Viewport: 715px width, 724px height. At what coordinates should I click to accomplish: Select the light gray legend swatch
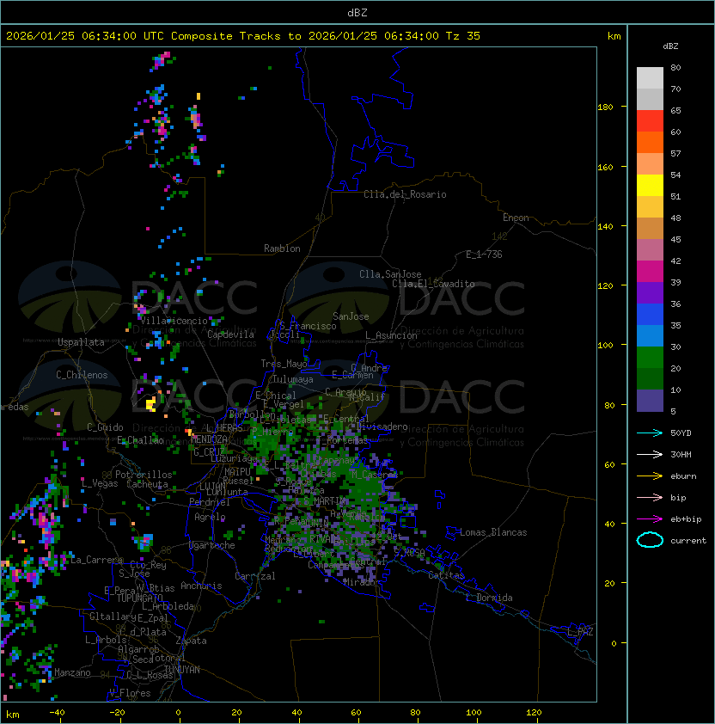click(650, 77)
